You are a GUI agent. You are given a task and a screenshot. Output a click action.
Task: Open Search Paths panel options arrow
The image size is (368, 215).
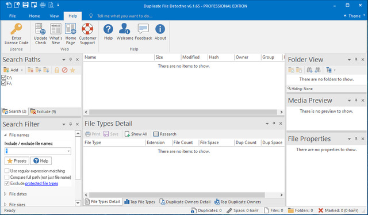(x=64, y=60)
